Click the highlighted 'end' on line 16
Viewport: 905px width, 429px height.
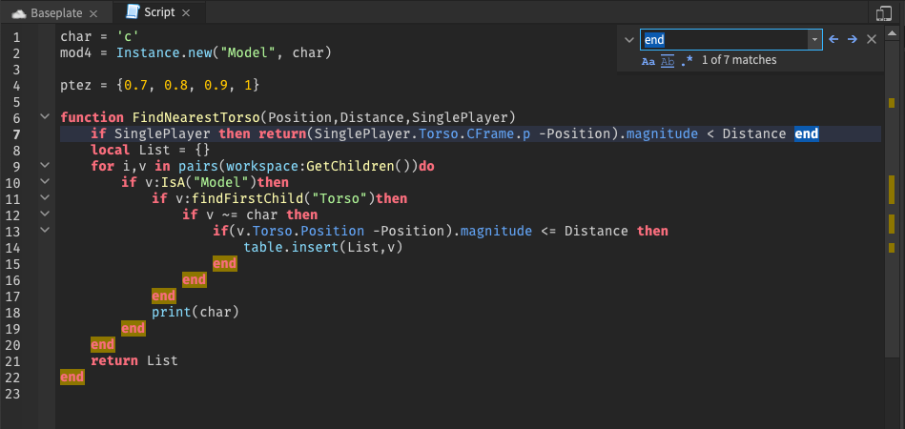(x=194, y=279)
